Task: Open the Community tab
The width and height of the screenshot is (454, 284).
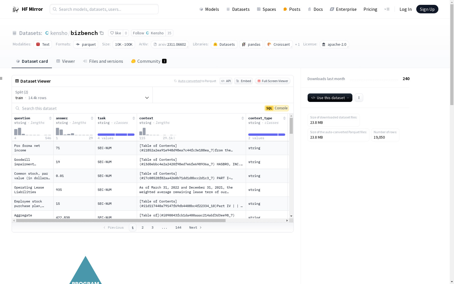Action: tap(149, 61)
